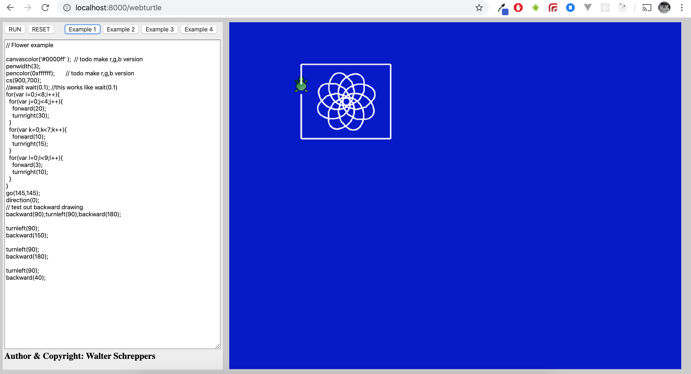
Task: Open the grey Vue devtools extension
Action: click(x=588, y=8)
